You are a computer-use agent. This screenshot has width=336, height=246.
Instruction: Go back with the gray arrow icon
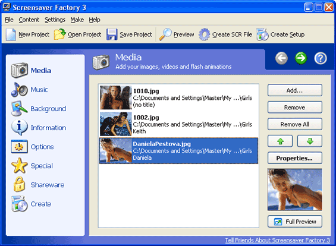coord(281,58)
